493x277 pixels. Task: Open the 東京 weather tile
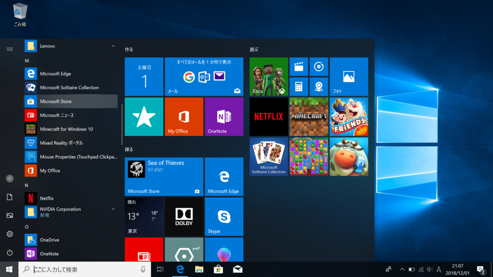(x=144, y=217)
